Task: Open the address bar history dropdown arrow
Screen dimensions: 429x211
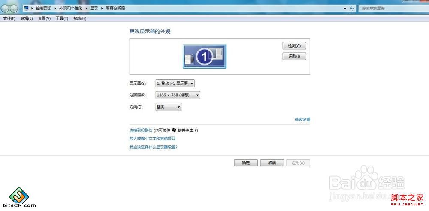Action: [x=345, y=9]
